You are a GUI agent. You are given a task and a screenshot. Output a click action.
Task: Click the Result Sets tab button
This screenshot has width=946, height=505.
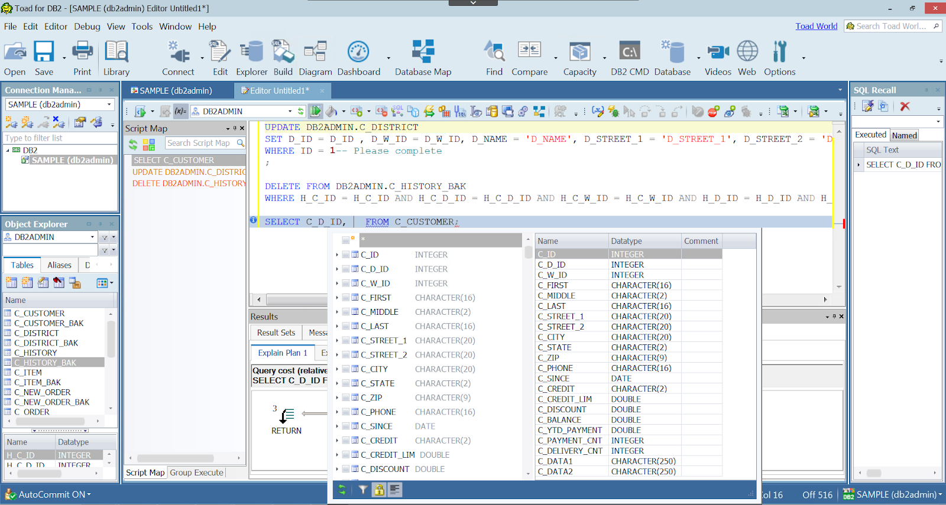tap(276, 333)
